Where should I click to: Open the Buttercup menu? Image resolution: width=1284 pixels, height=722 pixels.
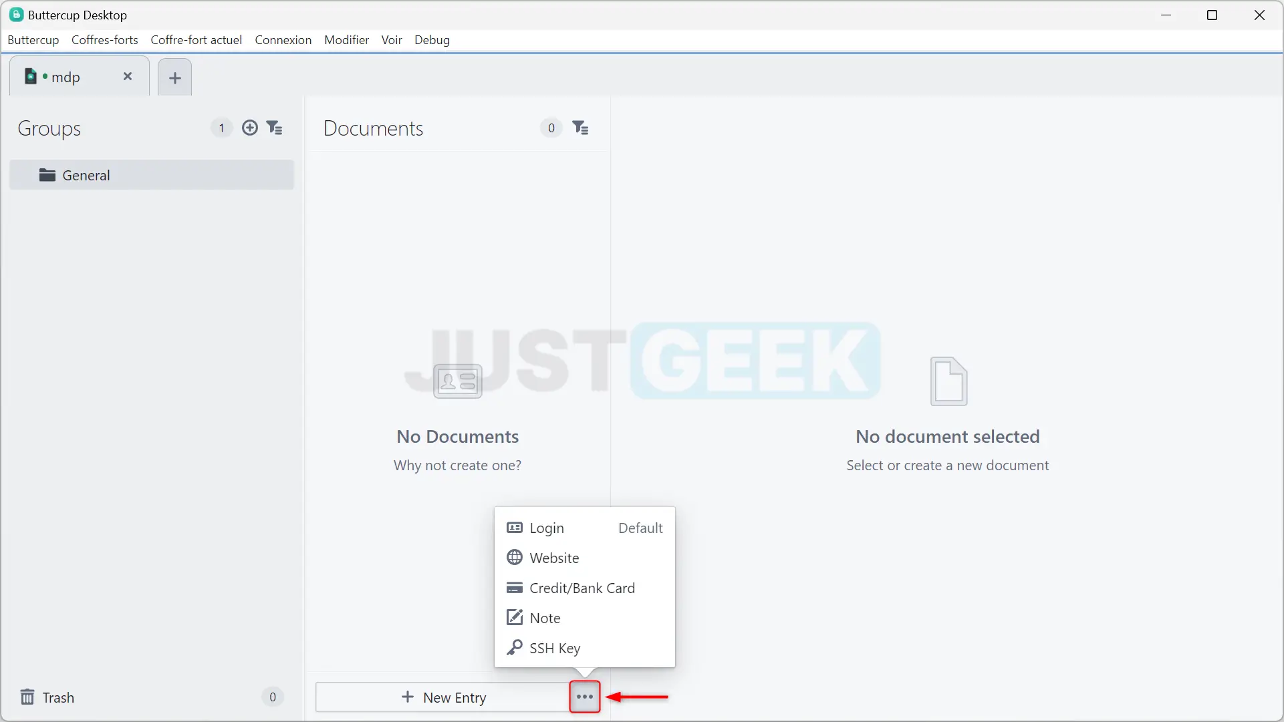[x=33, y=39]
